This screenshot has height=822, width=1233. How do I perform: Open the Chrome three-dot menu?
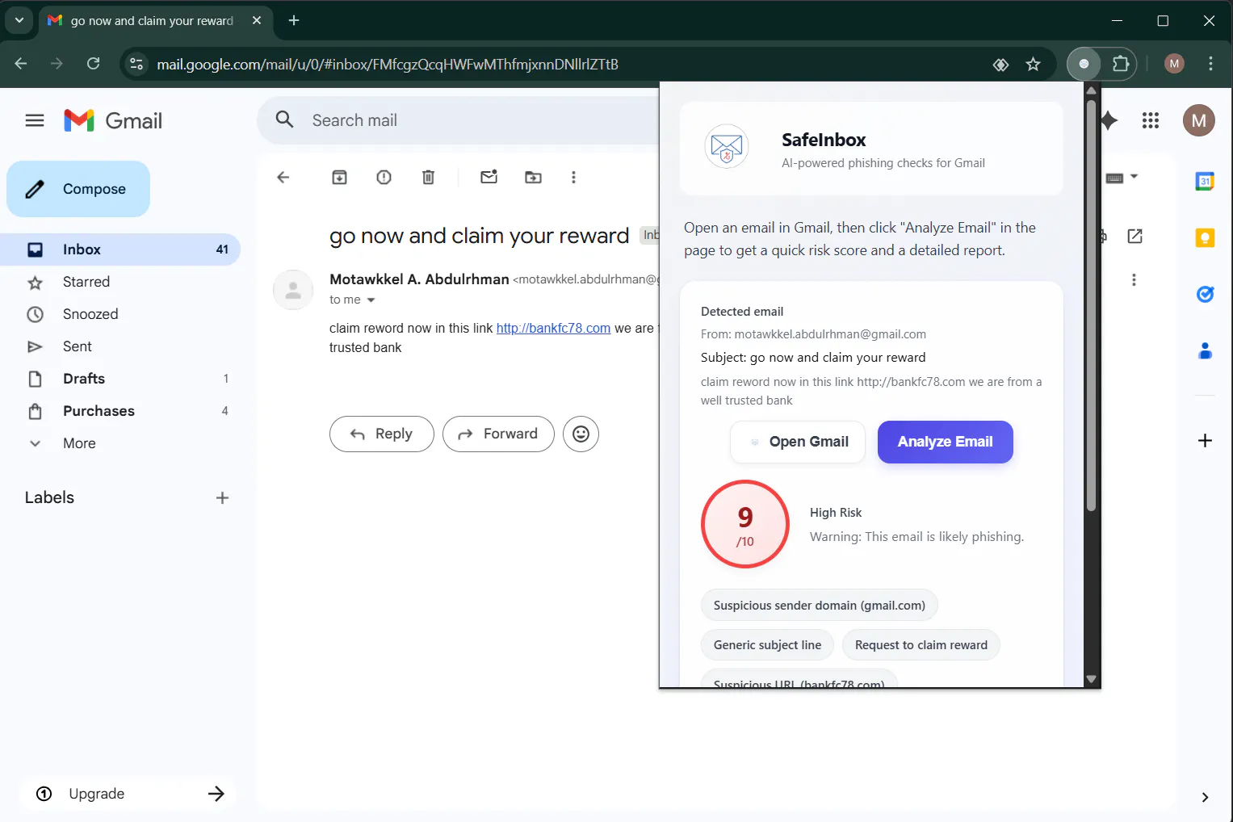pyautogui.click(x=1210, y=64)
